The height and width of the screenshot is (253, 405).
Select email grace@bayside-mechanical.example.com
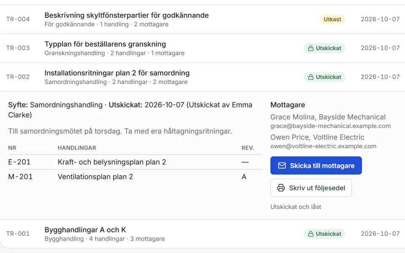click(x=330, y=126)
